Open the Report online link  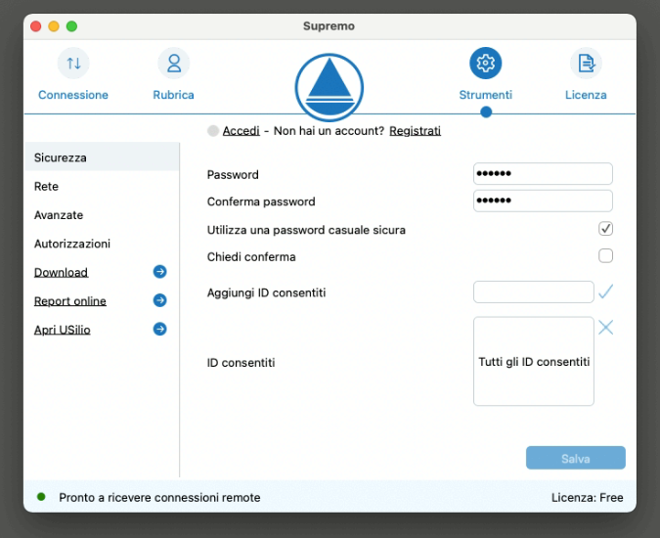point(69,301)
